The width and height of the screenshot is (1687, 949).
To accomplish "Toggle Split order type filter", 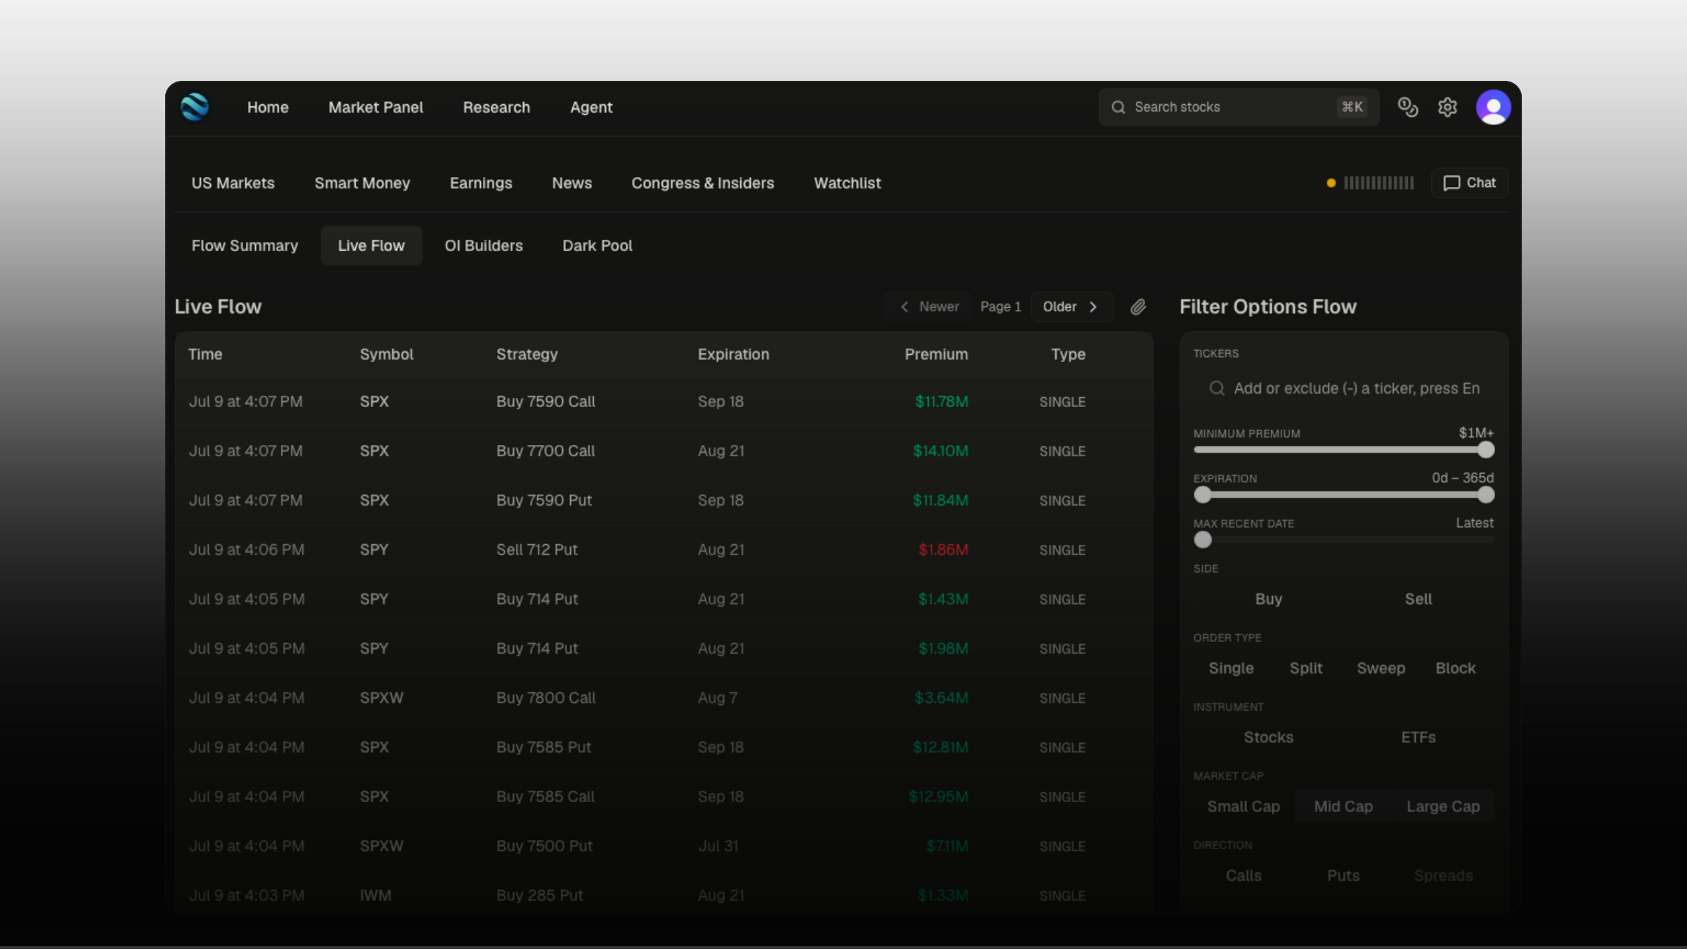I will pyautogui.click(x=1306, y=668).
